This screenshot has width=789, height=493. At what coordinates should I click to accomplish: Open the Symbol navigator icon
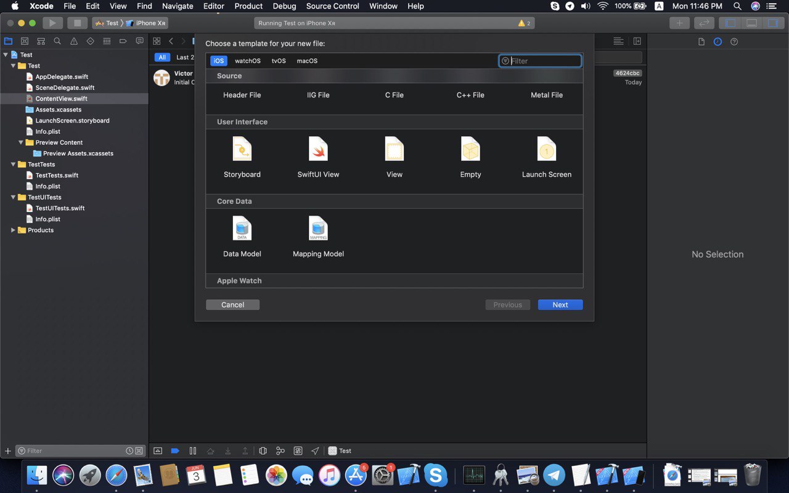click(x=41, y=41)
